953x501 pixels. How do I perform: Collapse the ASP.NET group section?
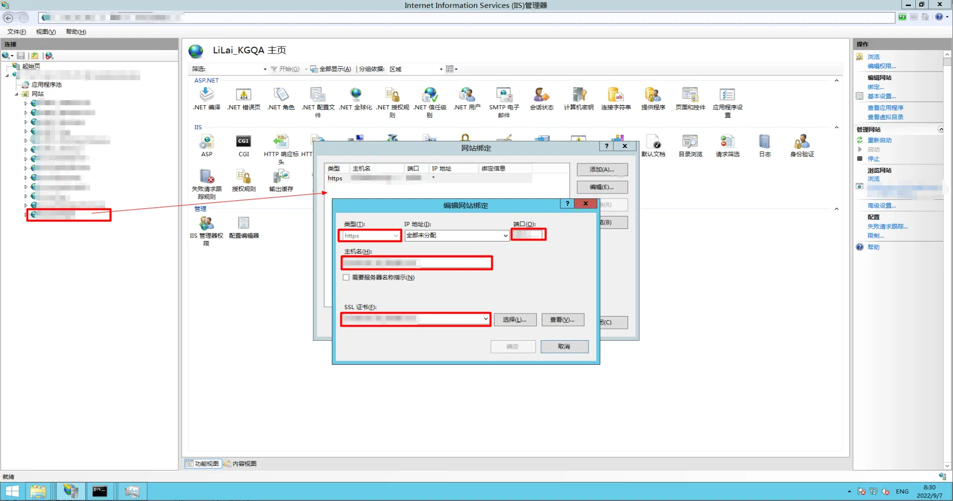[x=836, y=81]
